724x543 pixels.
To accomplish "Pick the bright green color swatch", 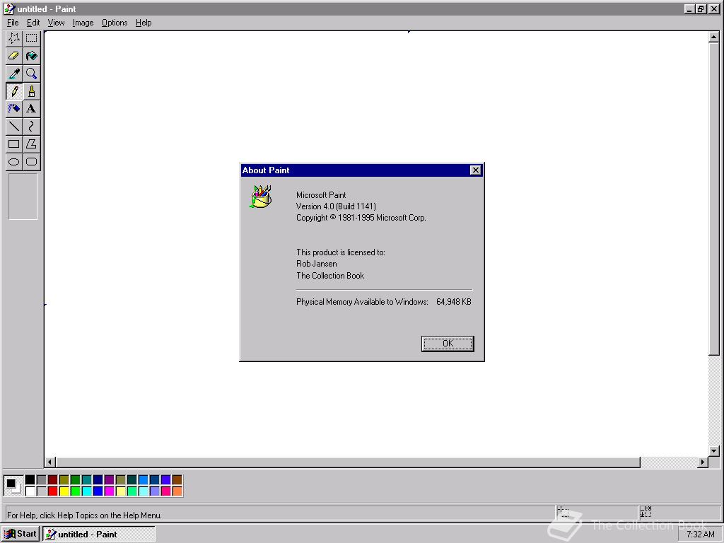I will [x=75, y=491].
